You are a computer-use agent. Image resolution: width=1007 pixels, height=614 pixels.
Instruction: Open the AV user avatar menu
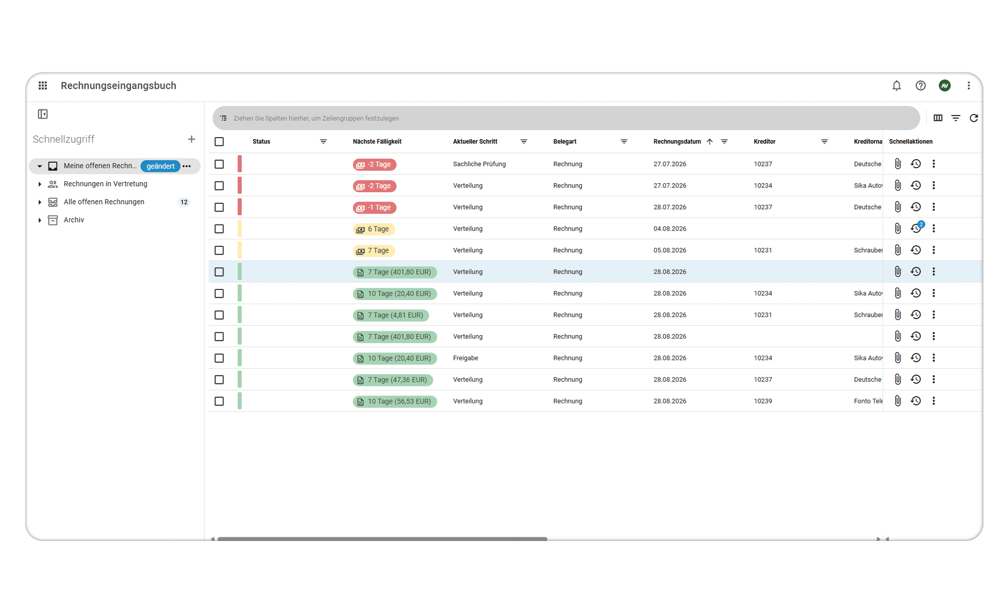(944, 86)
